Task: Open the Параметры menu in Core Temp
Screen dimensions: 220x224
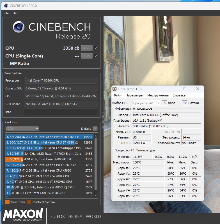Action: tap(134, 95)
